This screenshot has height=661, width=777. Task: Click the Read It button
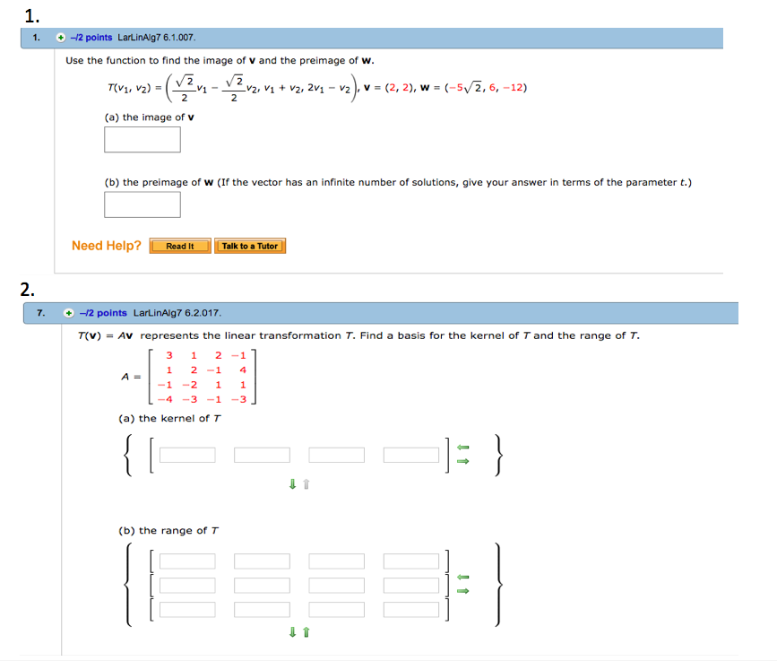(179, 245)
